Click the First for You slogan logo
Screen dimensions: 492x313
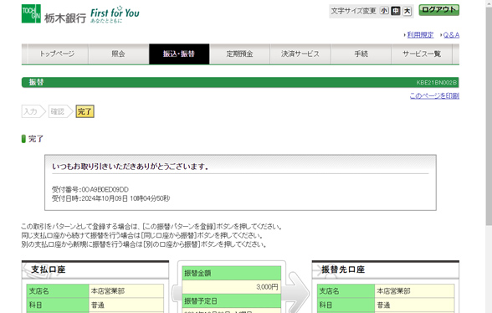[x=115, y=14]
